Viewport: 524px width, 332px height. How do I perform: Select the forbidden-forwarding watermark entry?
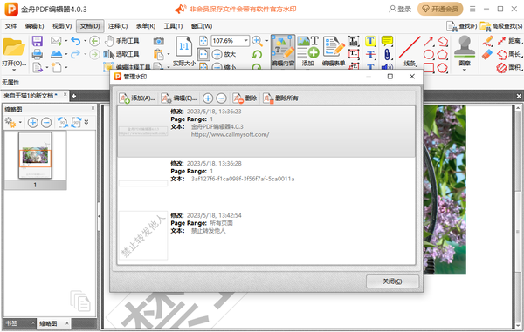pos(266,235)
